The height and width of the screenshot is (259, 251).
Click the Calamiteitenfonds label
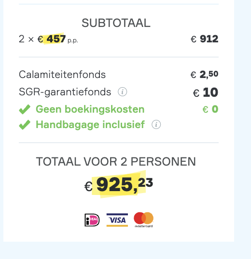pos(62,75)
